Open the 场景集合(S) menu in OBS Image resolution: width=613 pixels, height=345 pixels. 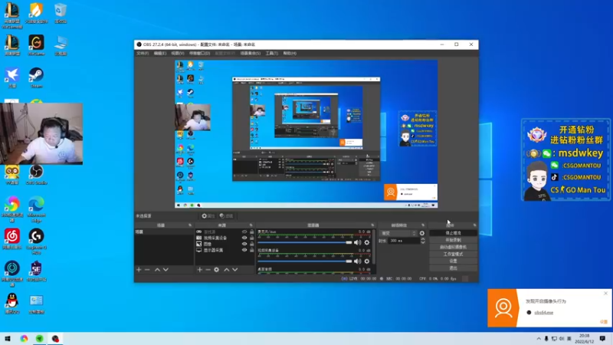click(251, 53)
